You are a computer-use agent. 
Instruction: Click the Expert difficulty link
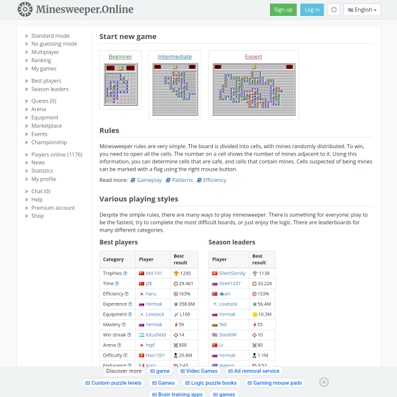253,56
